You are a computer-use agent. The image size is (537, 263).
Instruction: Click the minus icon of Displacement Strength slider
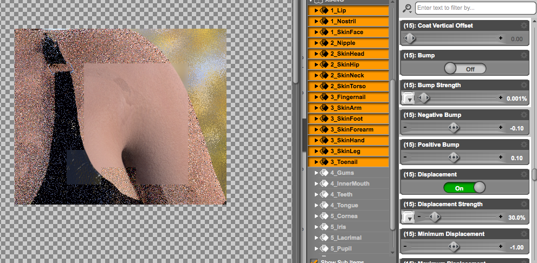pyautogui.click(x=419, y=216)
